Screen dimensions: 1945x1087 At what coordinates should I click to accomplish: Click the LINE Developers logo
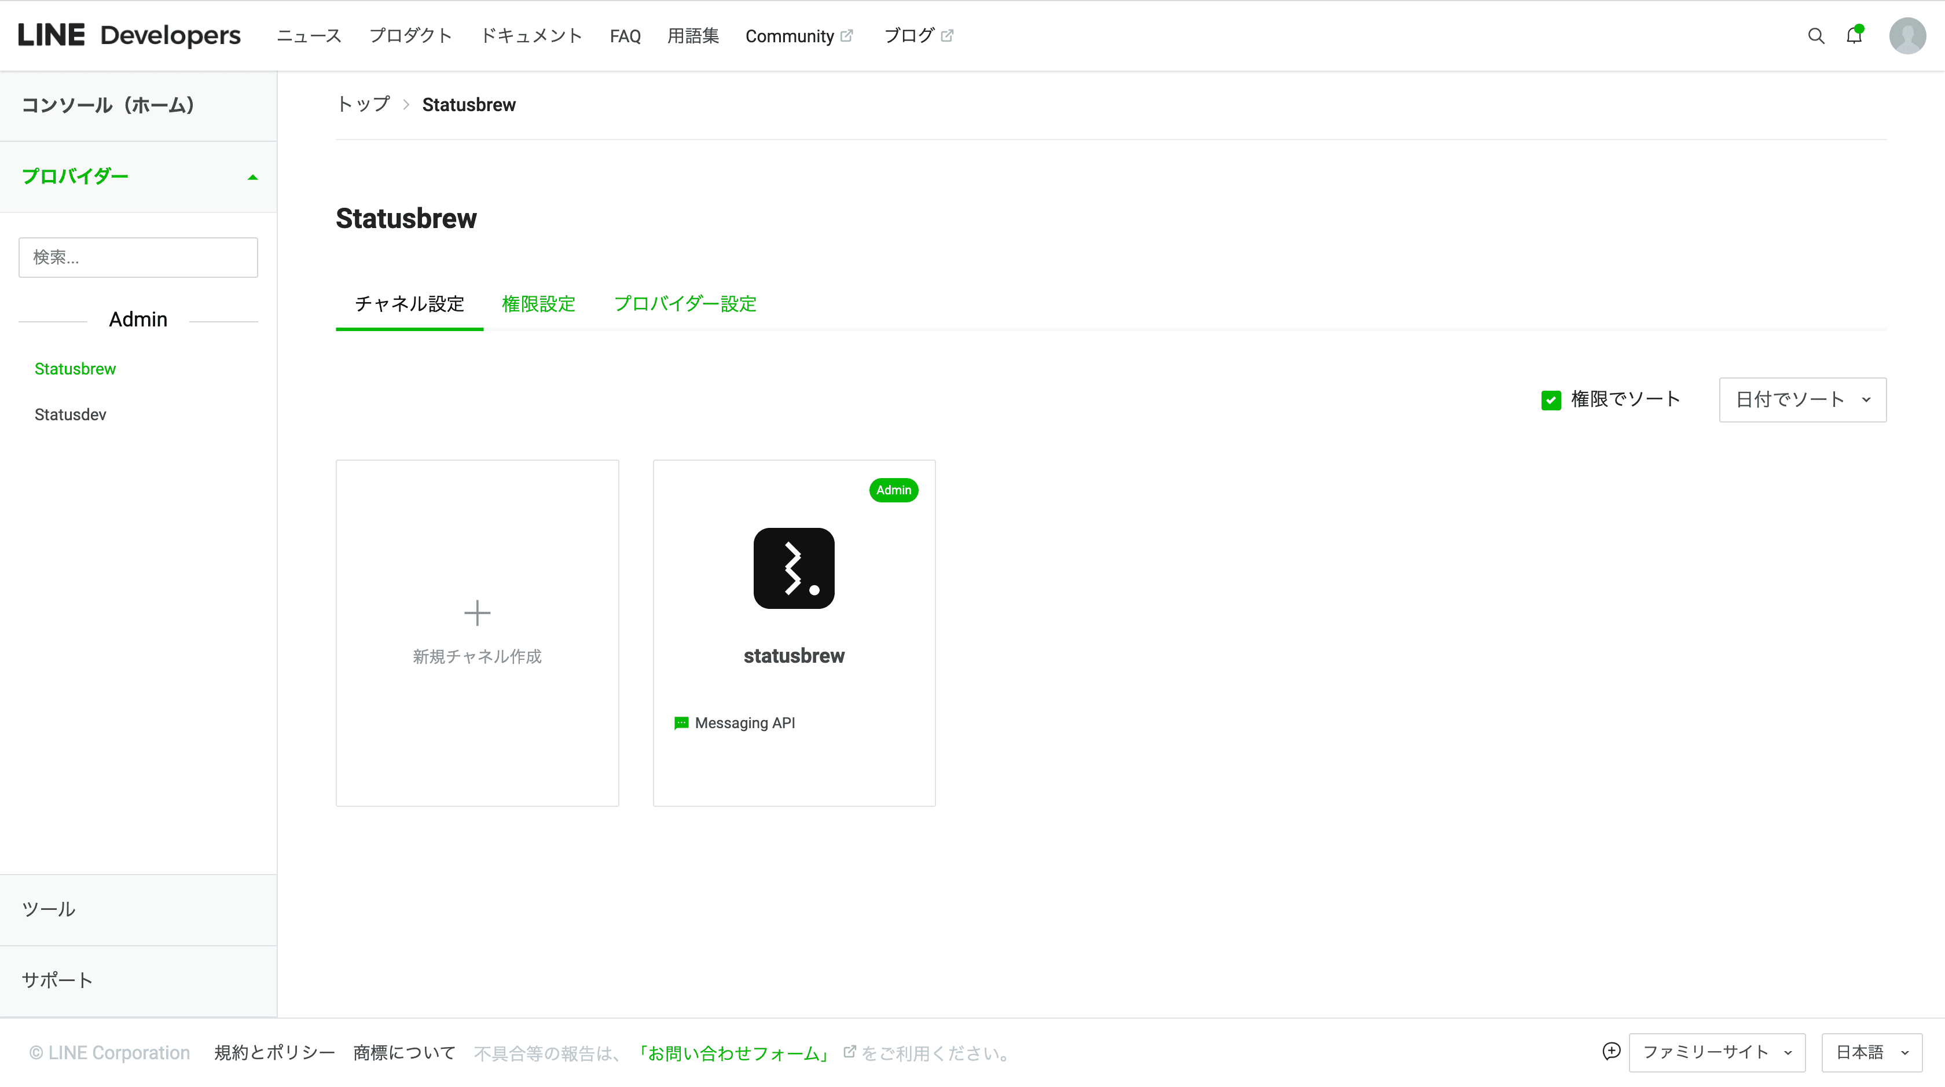(129, 35)
